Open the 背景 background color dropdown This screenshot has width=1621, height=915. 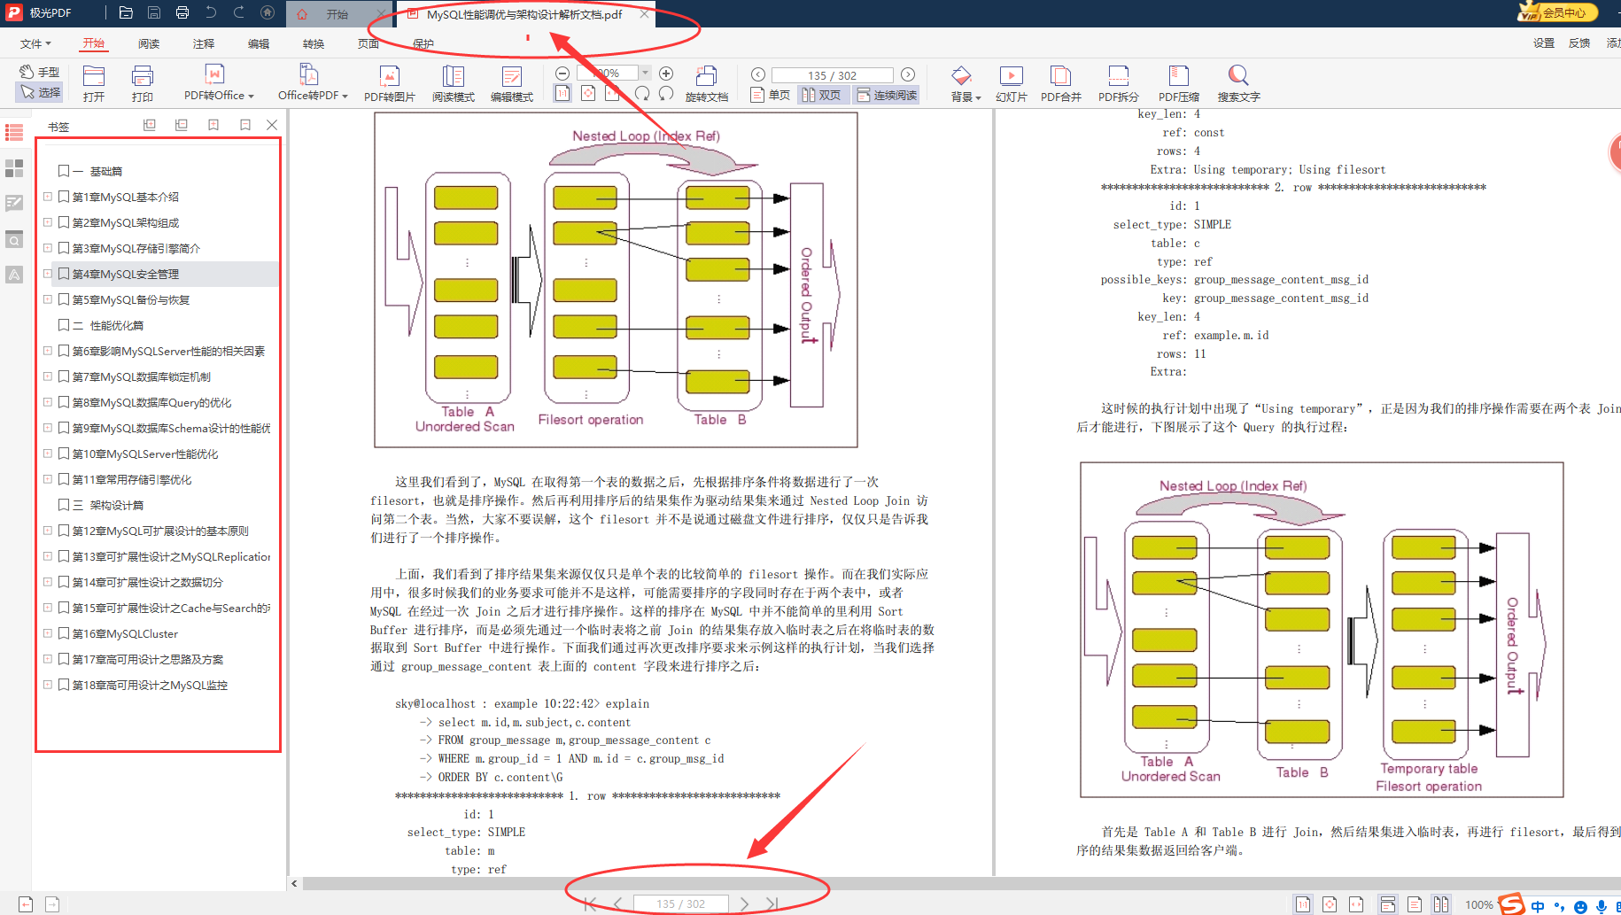pos(966,83)
